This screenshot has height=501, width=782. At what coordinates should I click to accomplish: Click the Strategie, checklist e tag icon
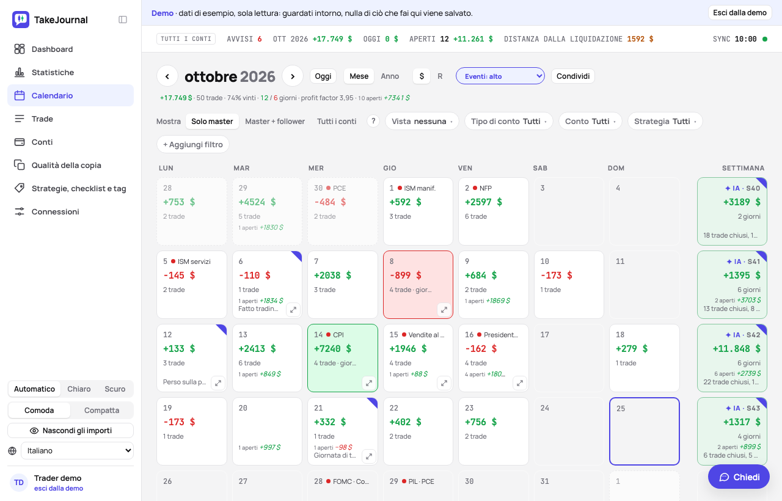pos(20,188)
